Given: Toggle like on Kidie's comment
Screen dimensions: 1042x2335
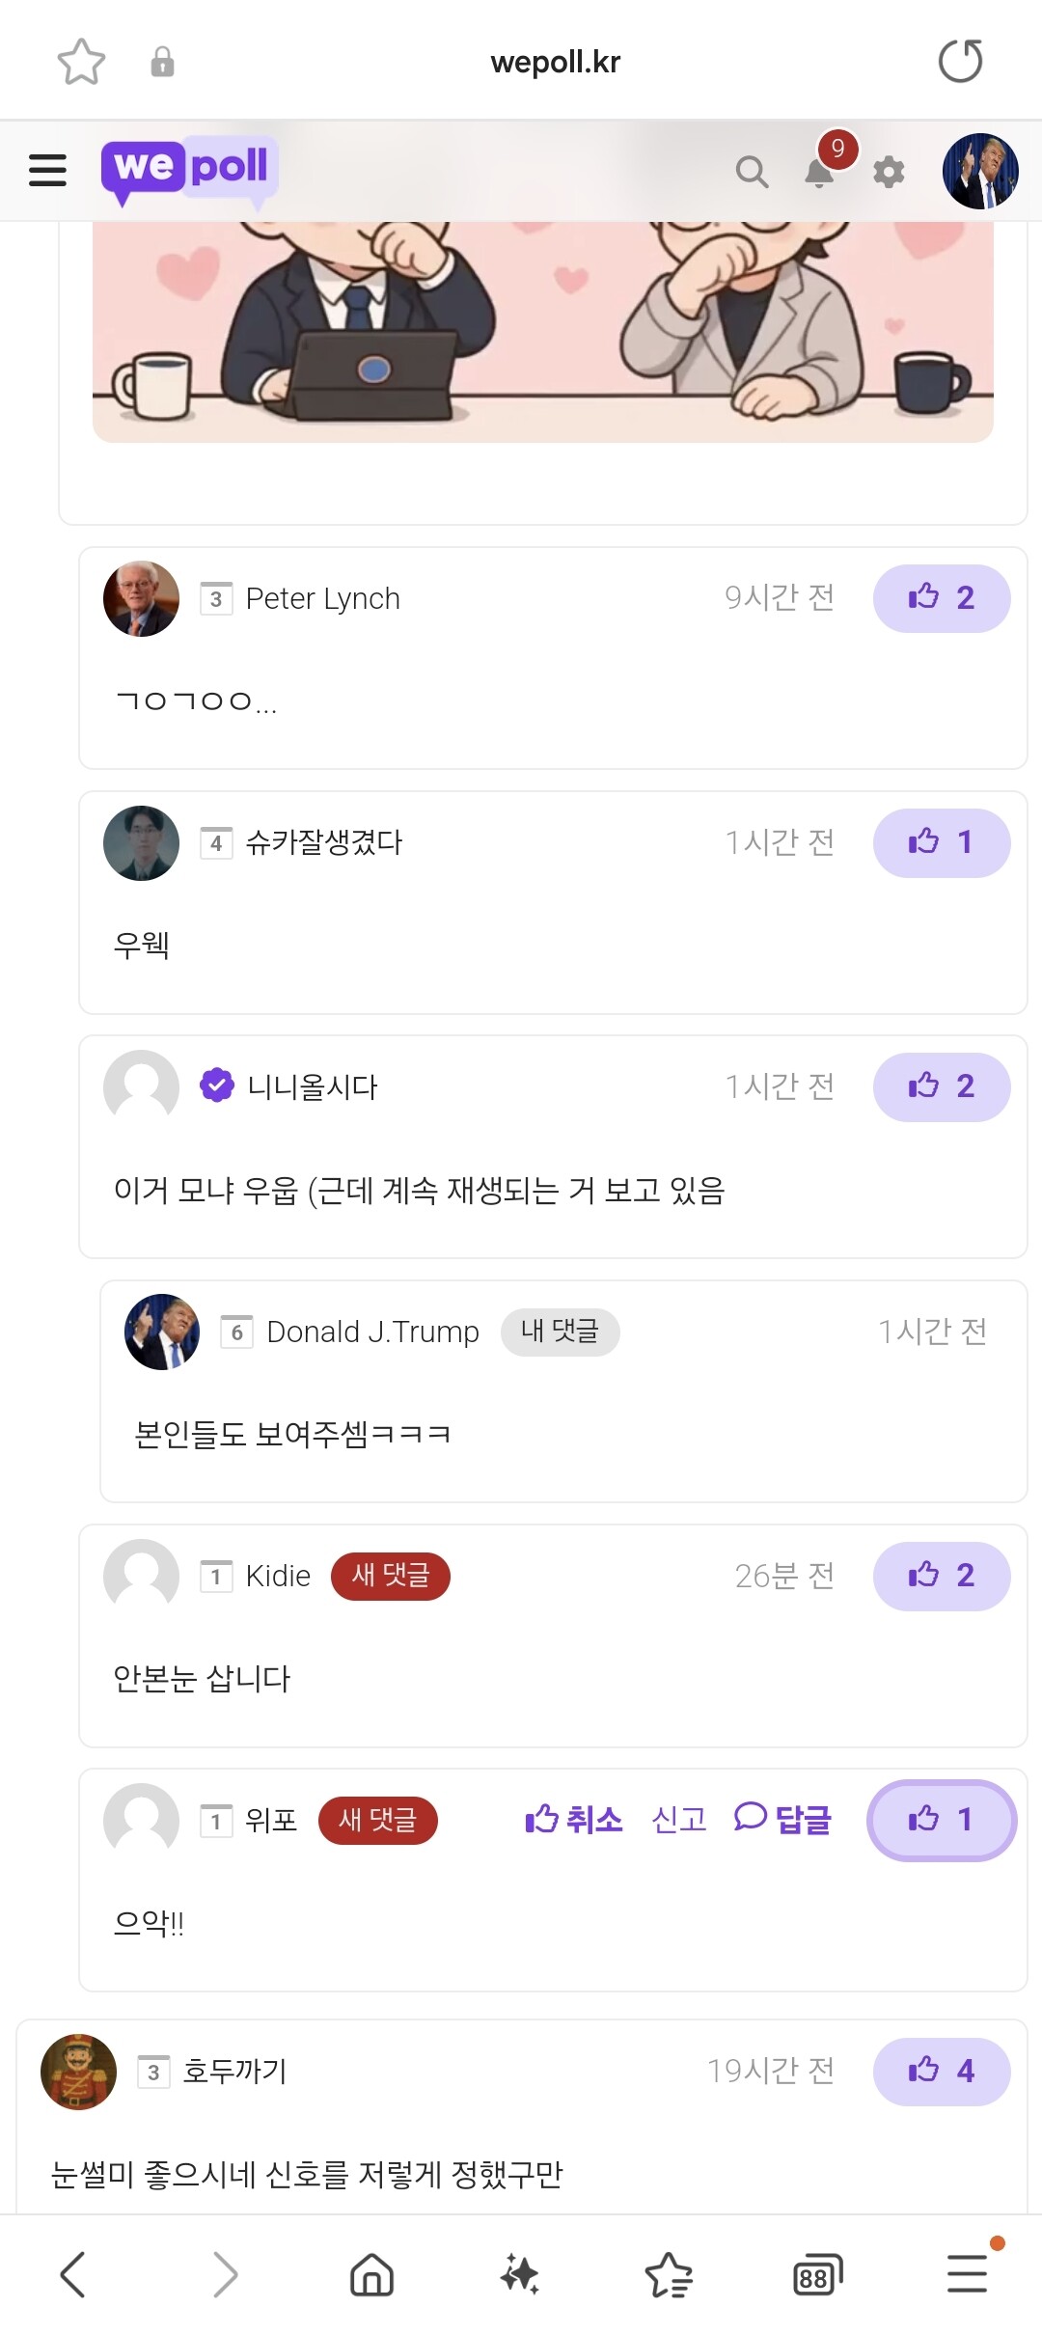Looking at the screenshot, I should pyautogui.click(x=941, y=1576).
